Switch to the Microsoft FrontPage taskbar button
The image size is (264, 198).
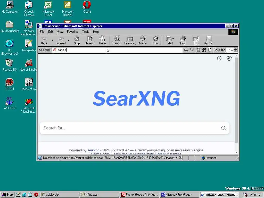pyautogui.click(x=179, y=195)
